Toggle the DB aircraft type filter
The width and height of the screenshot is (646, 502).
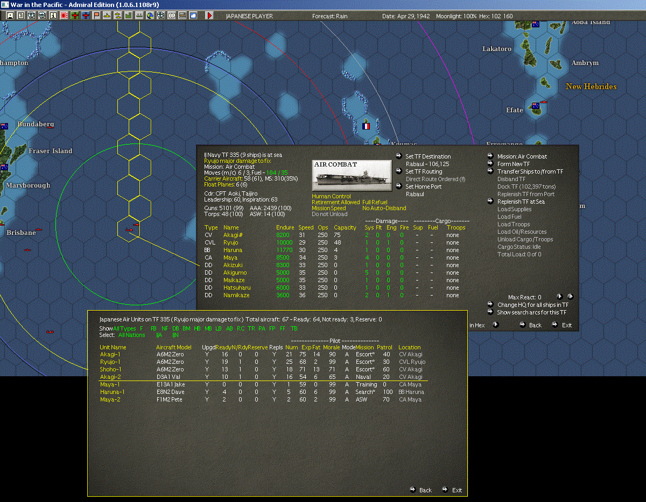pyautogui.click(x=175, y=328)
